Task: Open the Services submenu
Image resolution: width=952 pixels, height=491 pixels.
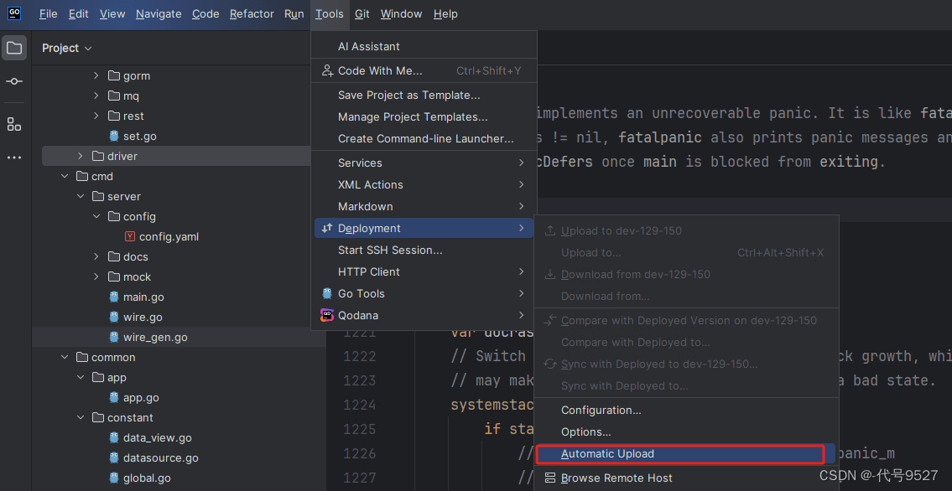Action: pyautogui.click(x=424, y=163)
